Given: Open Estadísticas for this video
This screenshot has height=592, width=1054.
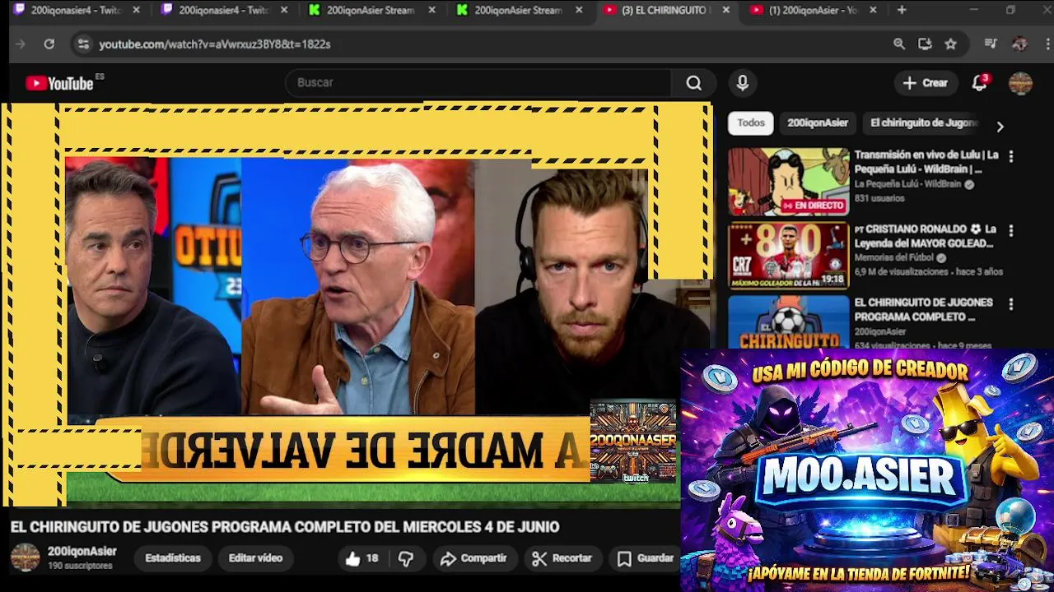Looking at the screenshot, I should [173, 557].
